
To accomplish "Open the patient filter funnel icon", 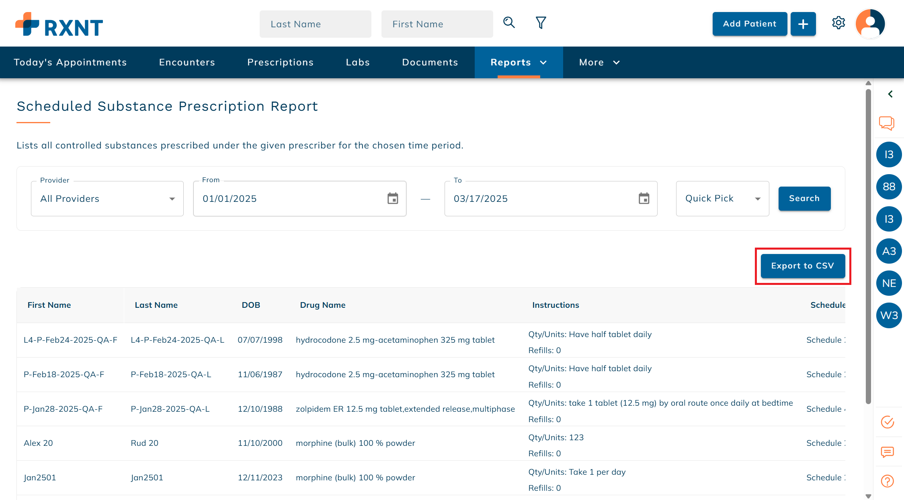I will tap(541, 22).
